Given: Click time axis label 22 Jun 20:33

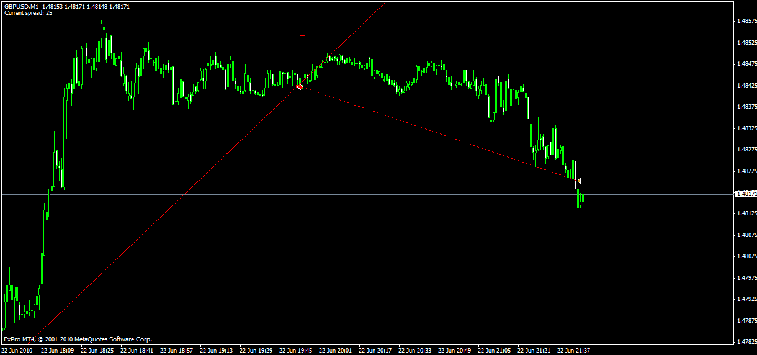Looking at the screenshot, I should click(415, 350).
